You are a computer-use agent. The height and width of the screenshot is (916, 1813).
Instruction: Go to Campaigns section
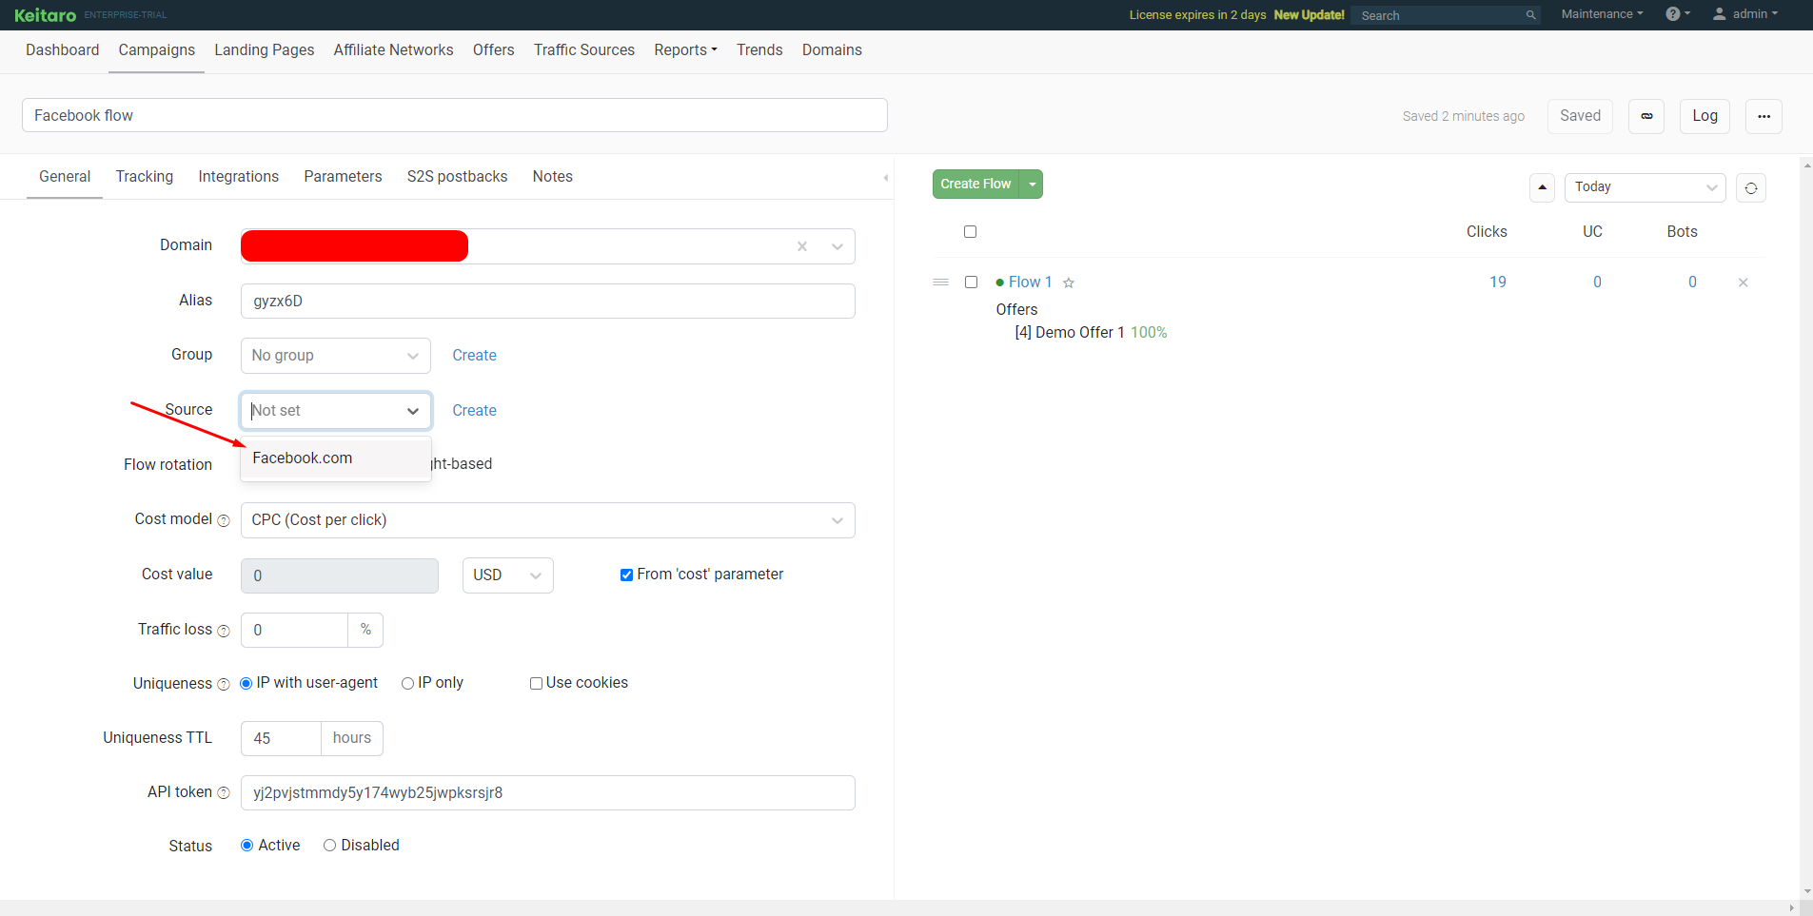(157, 50)
